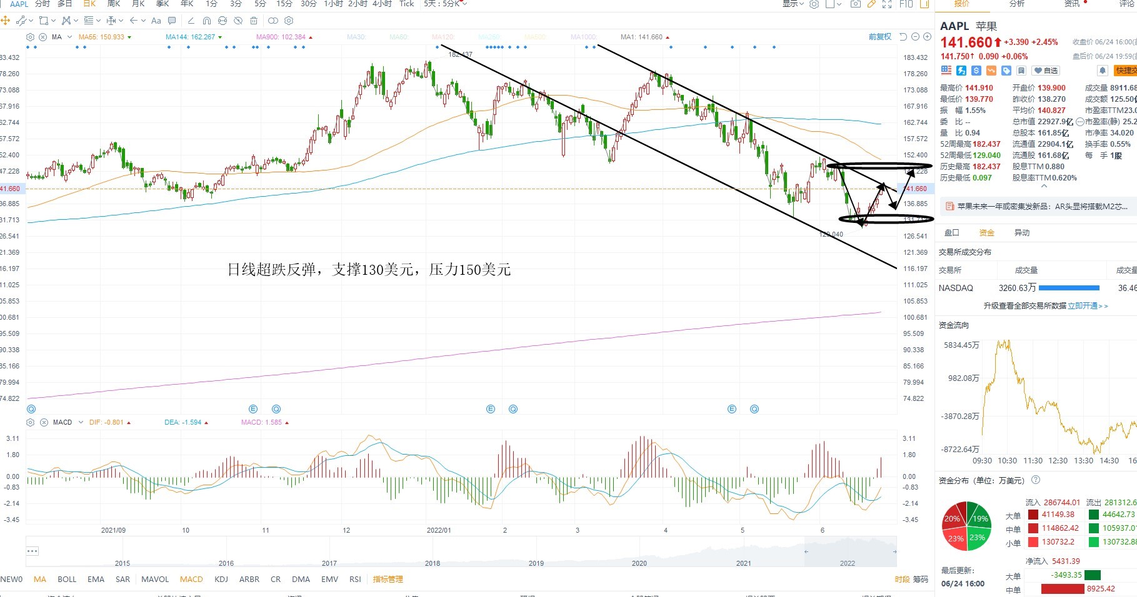Add AAPL to watchlist via 自选

1046,71
